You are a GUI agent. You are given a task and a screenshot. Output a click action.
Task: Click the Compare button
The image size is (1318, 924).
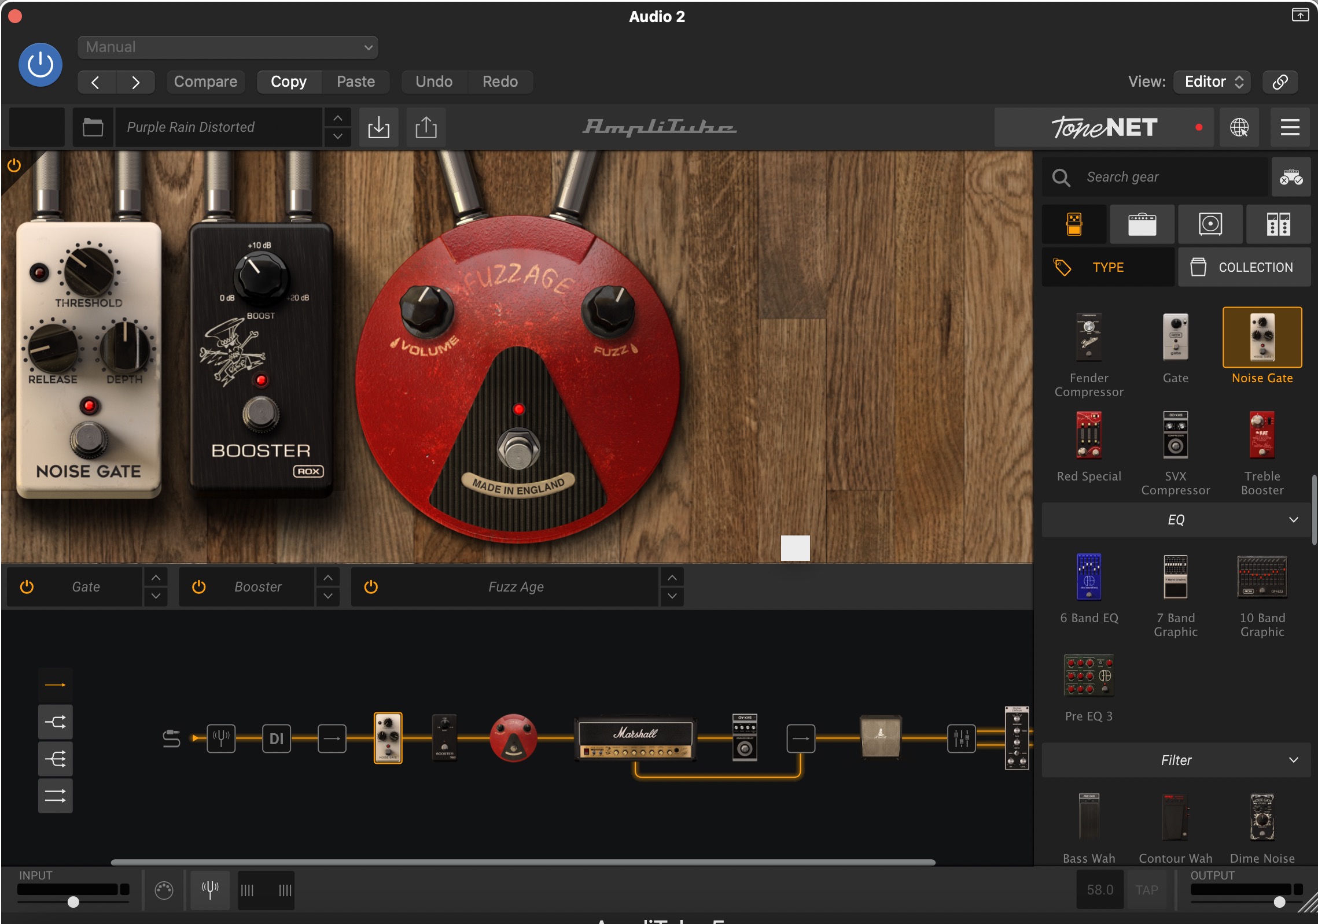point(205,82)
